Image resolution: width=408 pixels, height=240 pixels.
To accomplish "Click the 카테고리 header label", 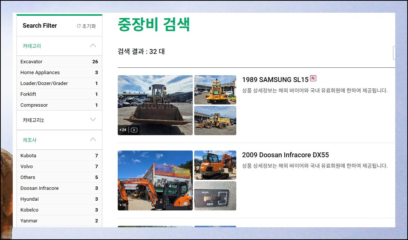I will 32,46.
